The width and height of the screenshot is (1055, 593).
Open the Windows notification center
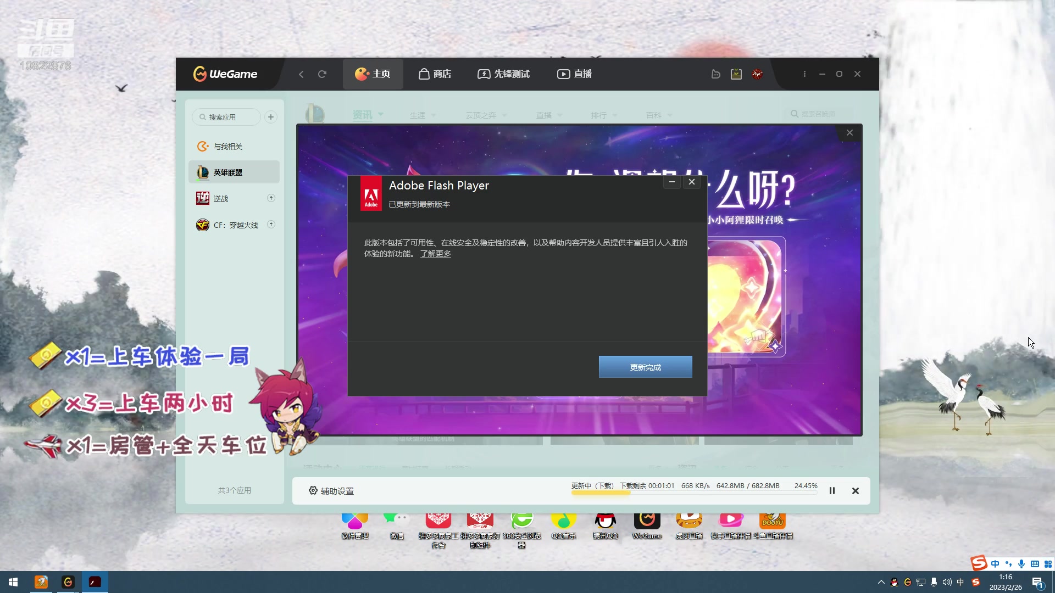point(1037,583)
